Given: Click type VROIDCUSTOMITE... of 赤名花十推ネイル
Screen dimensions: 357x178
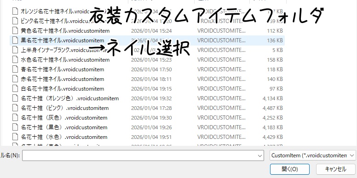Looking at the screenshot, I should (x=222, y=79).
